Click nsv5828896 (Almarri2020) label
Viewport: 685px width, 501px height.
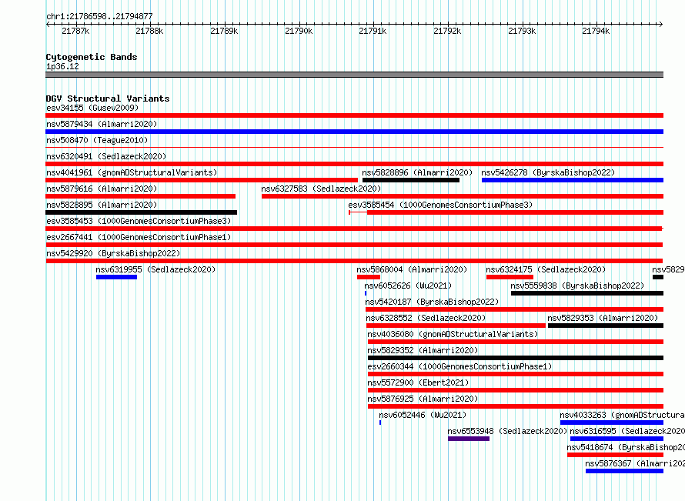417,172
